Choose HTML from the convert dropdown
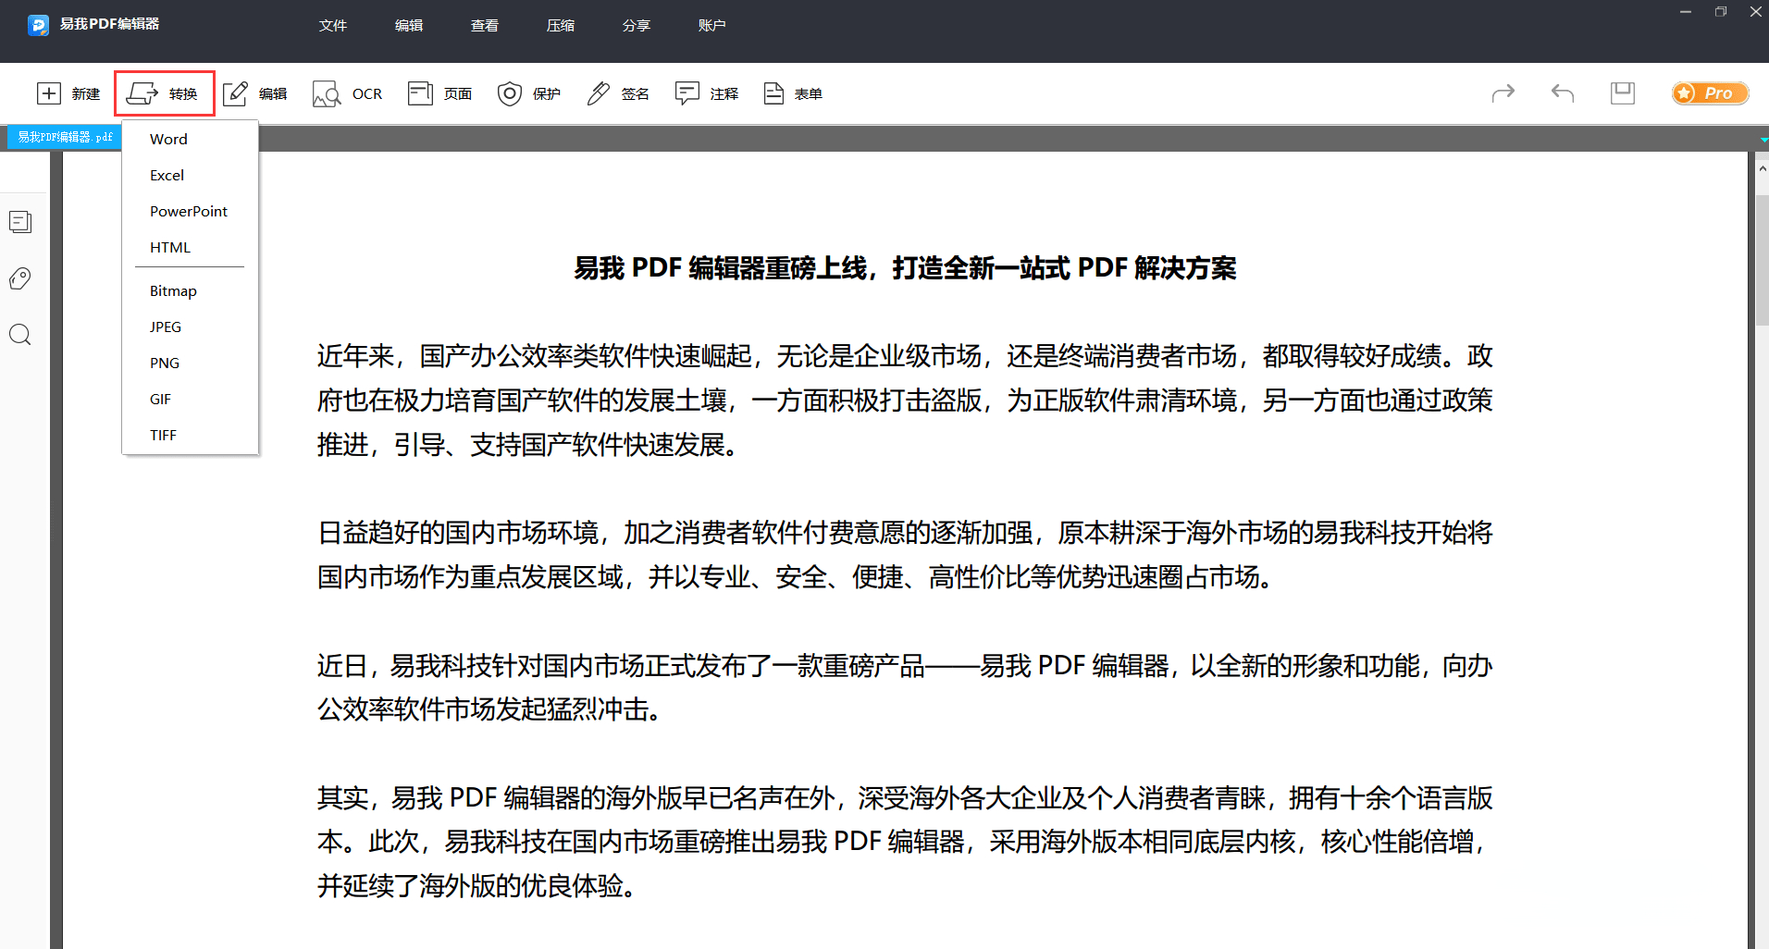This screenshot has height=949, width=1769. pos(190,247)
